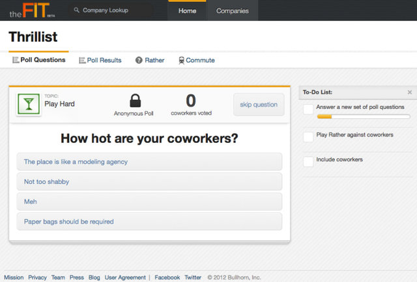Click the Poll Questions list icon
This screenshot has height=282, width=417.
coord(16,60)
